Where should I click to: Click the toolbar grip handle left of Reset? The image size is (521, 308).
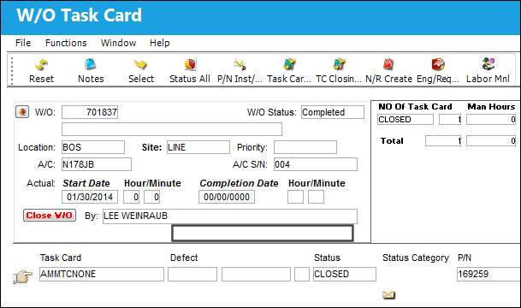(12, 70)
